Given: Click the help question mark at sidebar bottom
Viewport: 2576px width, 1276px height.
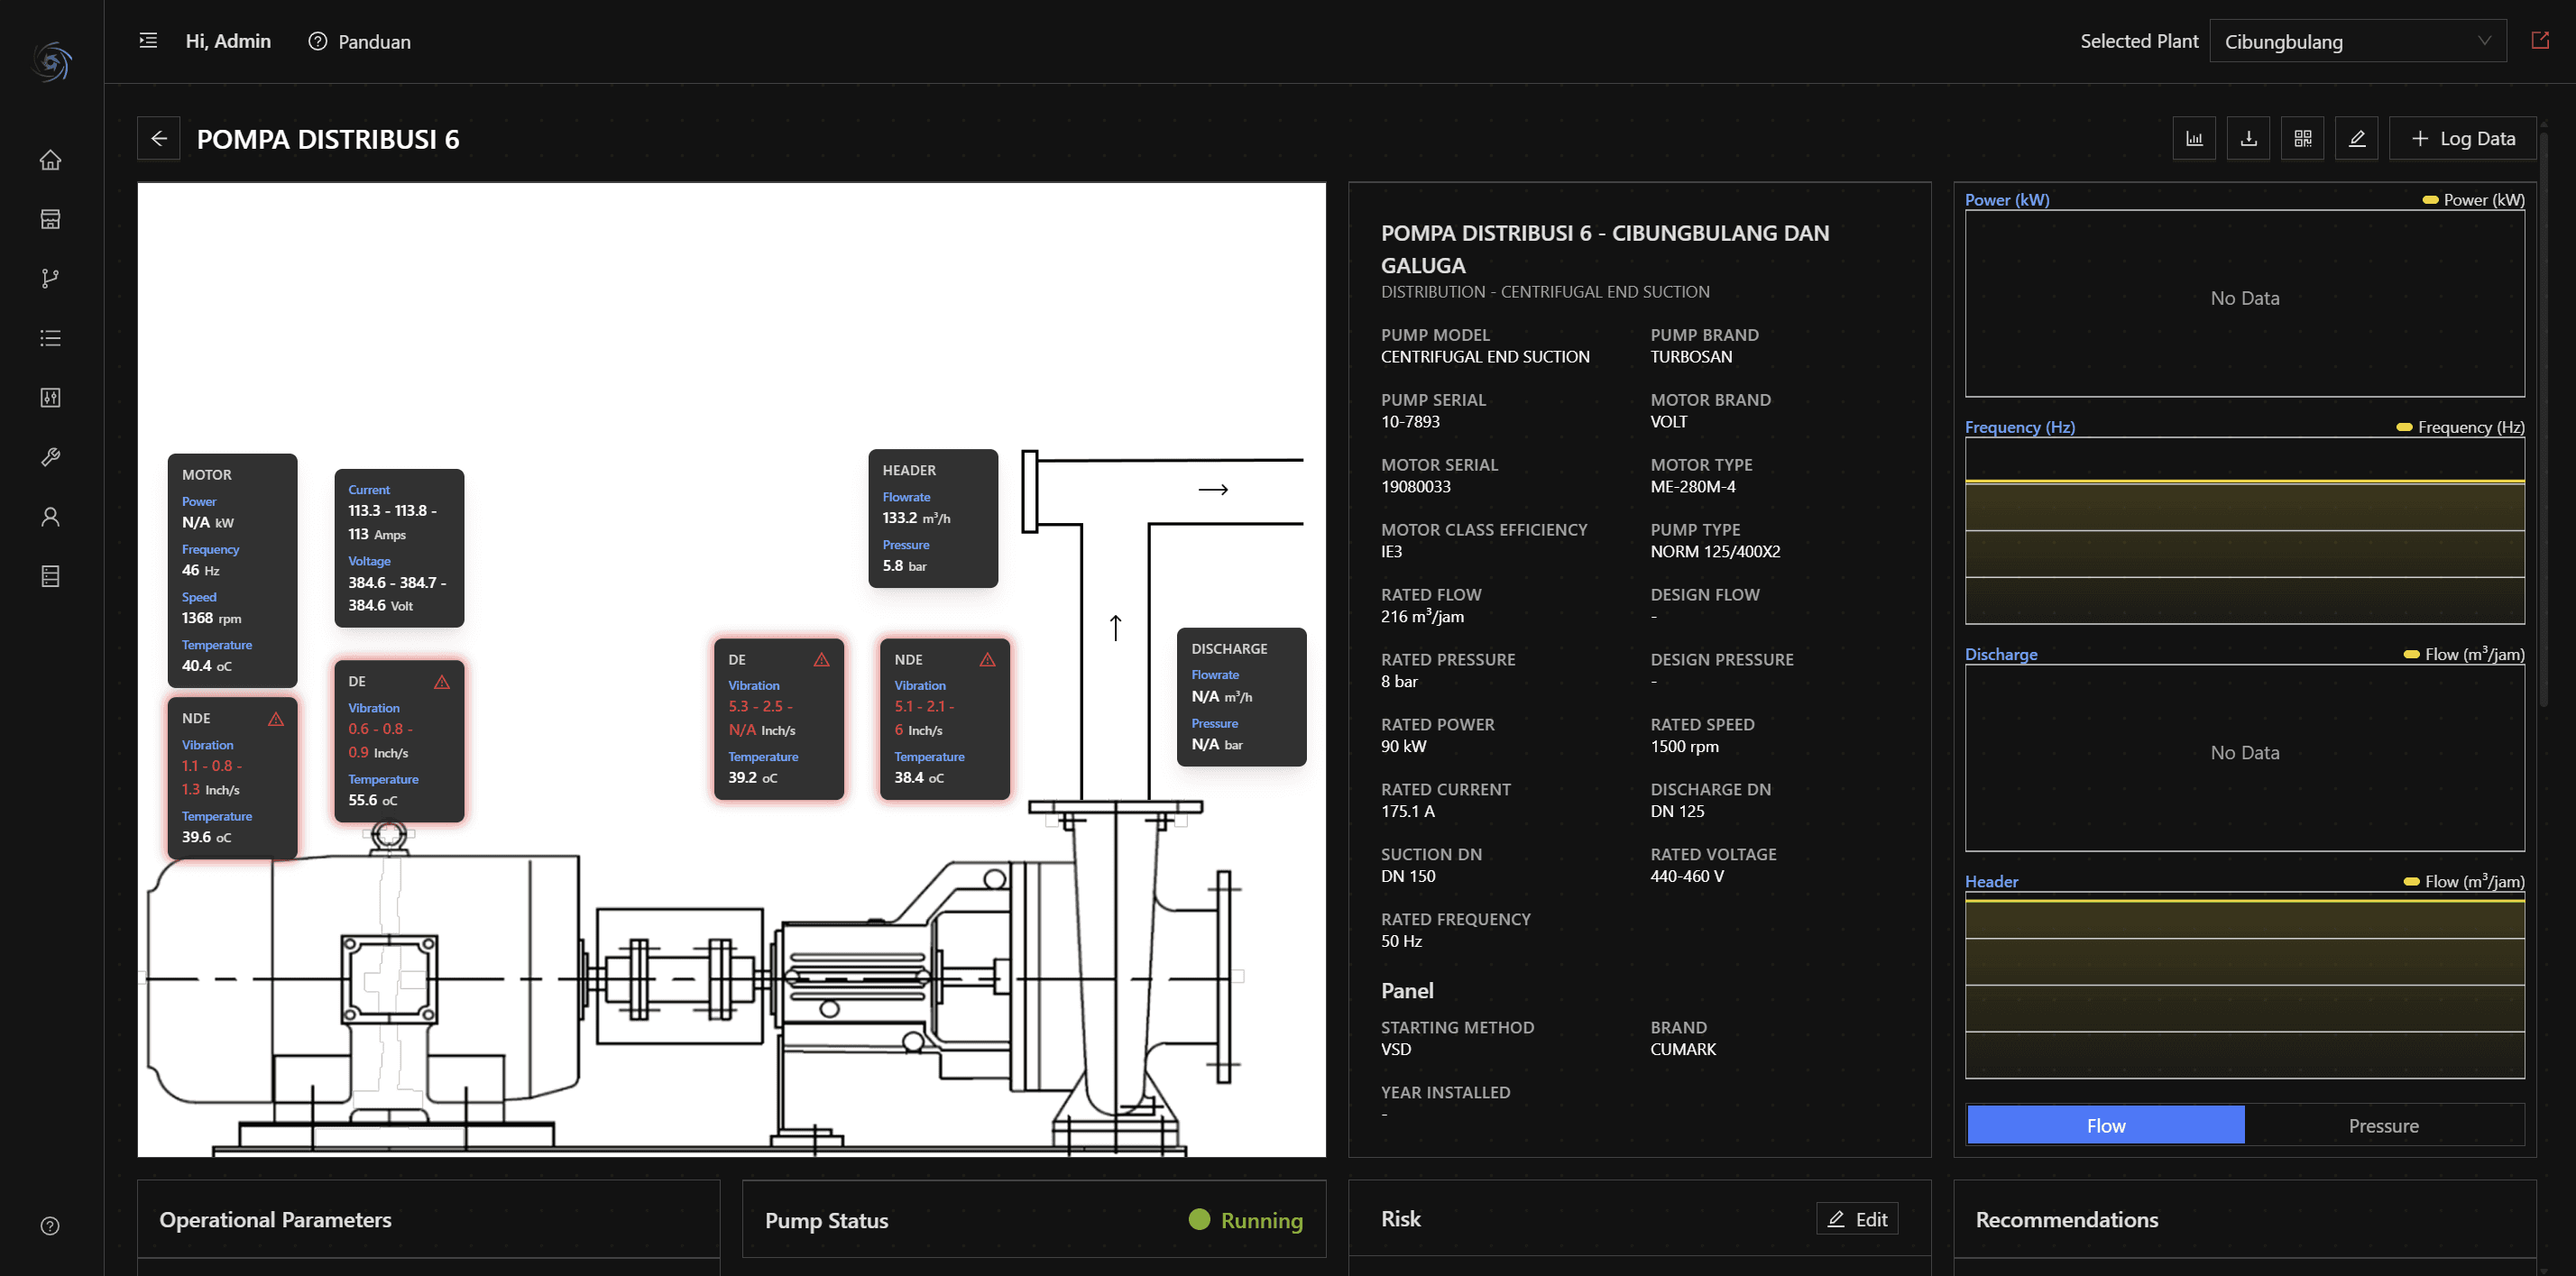Looking at the screenshot, I should click(50, 1226).
